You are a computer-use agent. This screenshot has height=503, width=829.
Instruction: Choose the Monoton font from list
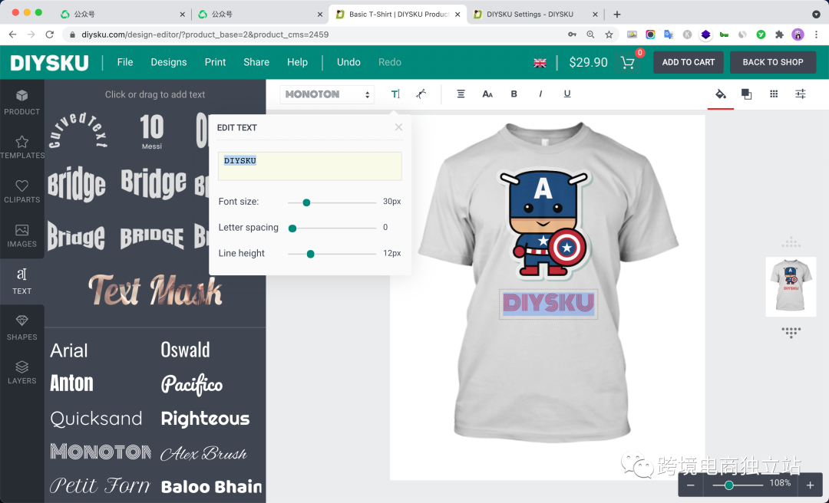(x=101, y=452)
